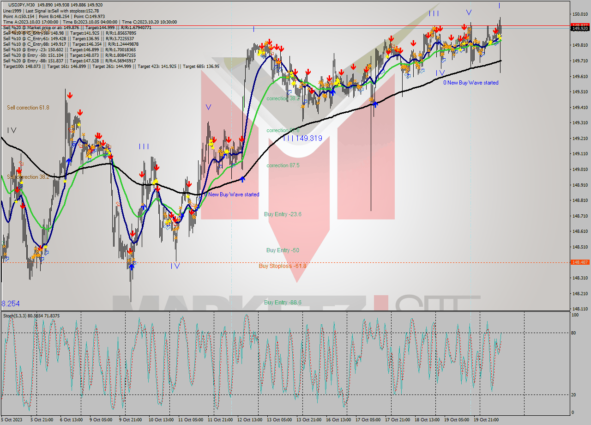591x425 pixels.
Task: Select the 'Target100: 148.073' targets line
Action: click(111, 67)
